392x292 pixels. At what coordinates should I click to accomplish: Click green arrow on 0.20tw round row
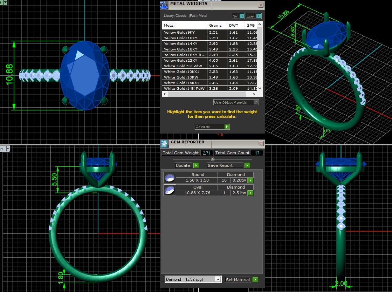(x=250, y=181)
